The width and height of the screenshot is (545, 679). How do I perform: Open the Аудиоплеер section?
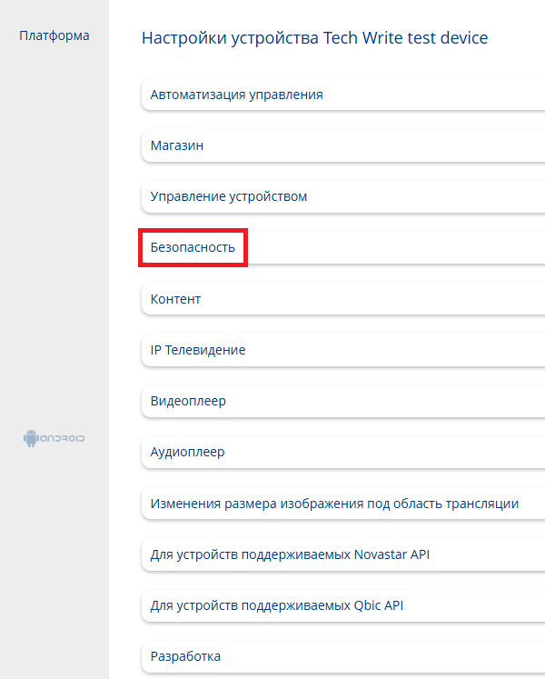point(187,452)
